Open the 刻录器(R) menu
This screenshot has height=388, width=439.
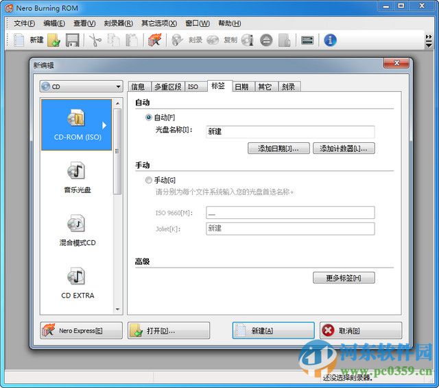point(118,23)
